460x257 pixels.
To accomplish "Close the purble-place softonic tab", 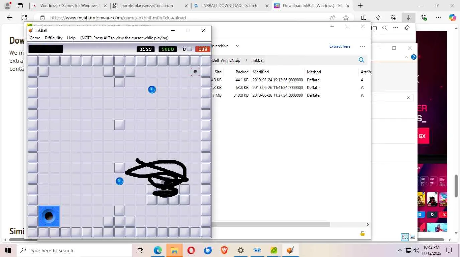I will (186, 6).
